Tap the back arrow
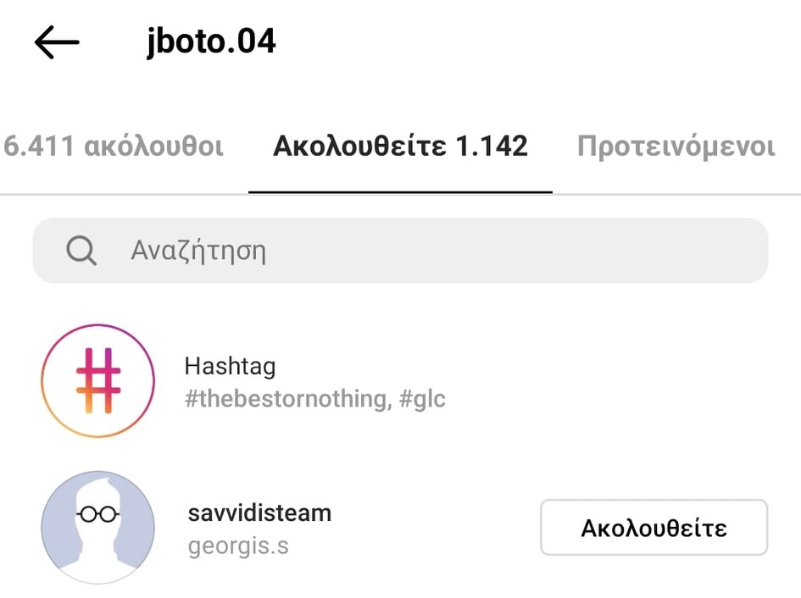The height and width of the screenshot is (598, 801). click(57, 42)
